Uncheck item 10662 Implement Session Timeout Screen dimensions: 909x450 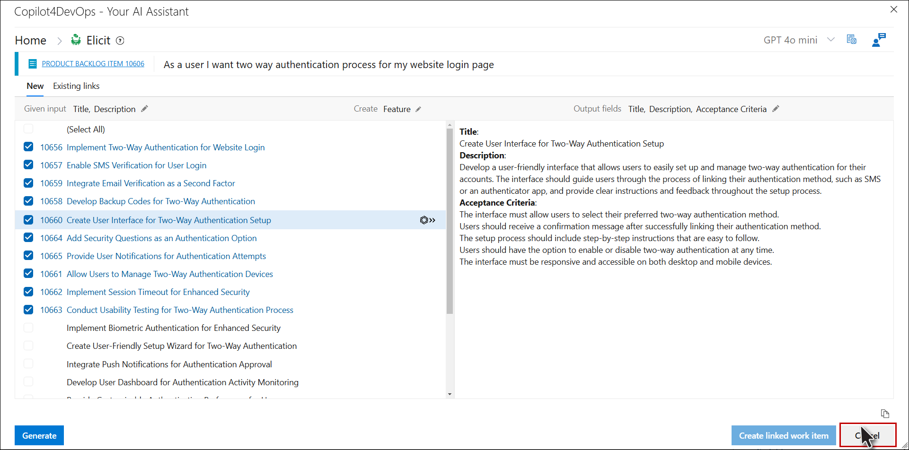click(x=28, y=291)
